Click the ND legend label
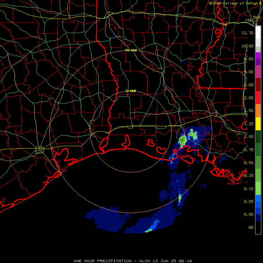Viewport: 263px width, 263px height. pos(251,228)
